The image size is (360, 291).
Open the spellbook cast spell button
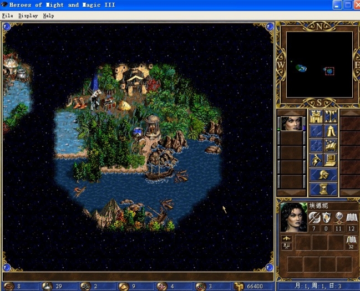(331, 146)
